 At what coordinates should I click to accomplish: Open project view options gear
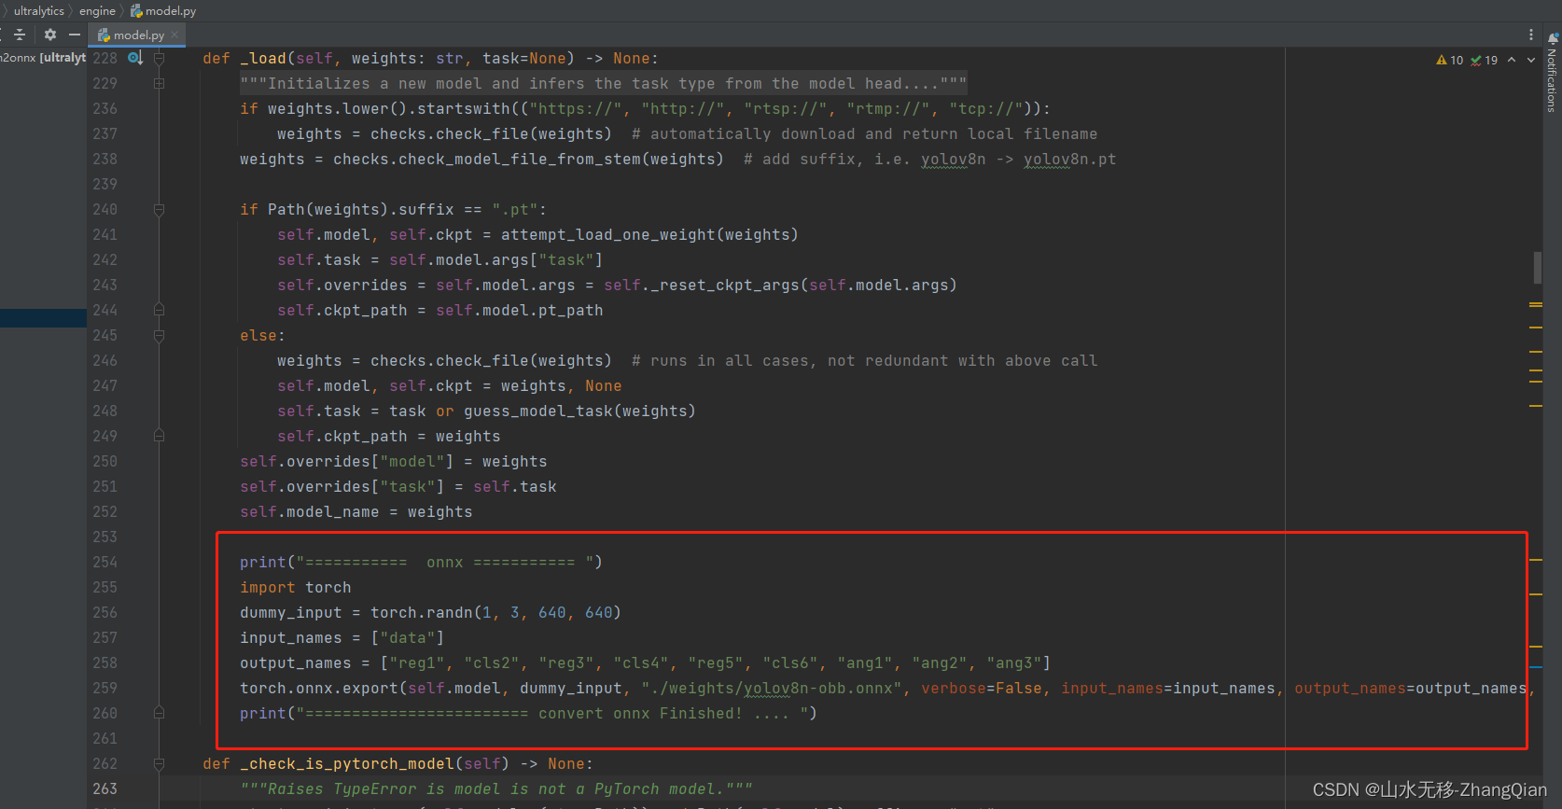[50, 35]
